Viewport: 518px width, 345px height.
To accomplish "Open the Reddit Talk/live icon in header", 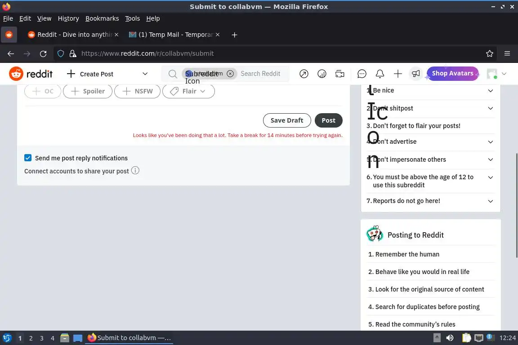I will click(x=339, y=74).
